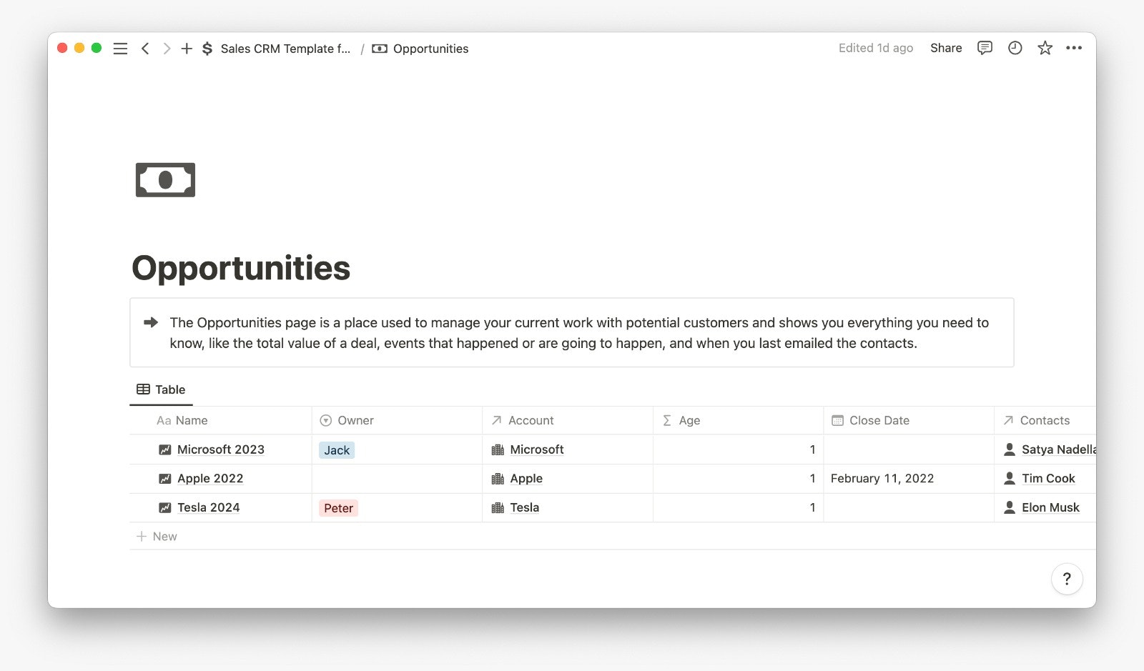Open the Tesla account link
The height and width of the screenshot is (671, 1144).
[525, 507]
